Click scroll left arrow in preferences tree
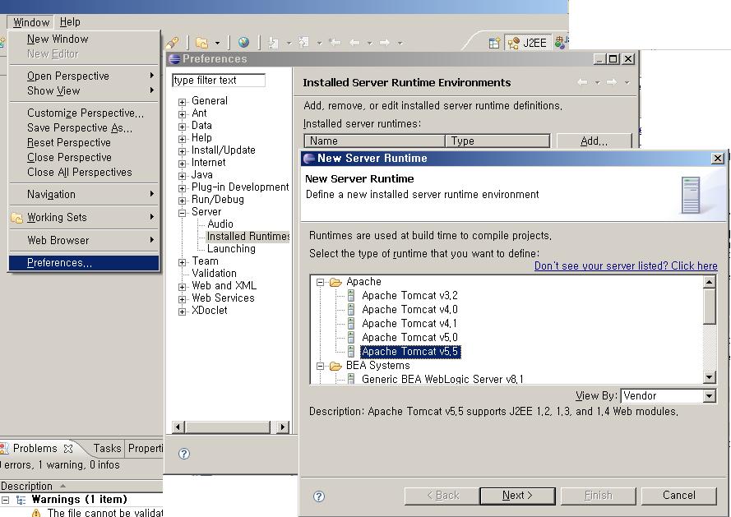The height and width of the screenshot is (517, 731). tap(178, 427)
